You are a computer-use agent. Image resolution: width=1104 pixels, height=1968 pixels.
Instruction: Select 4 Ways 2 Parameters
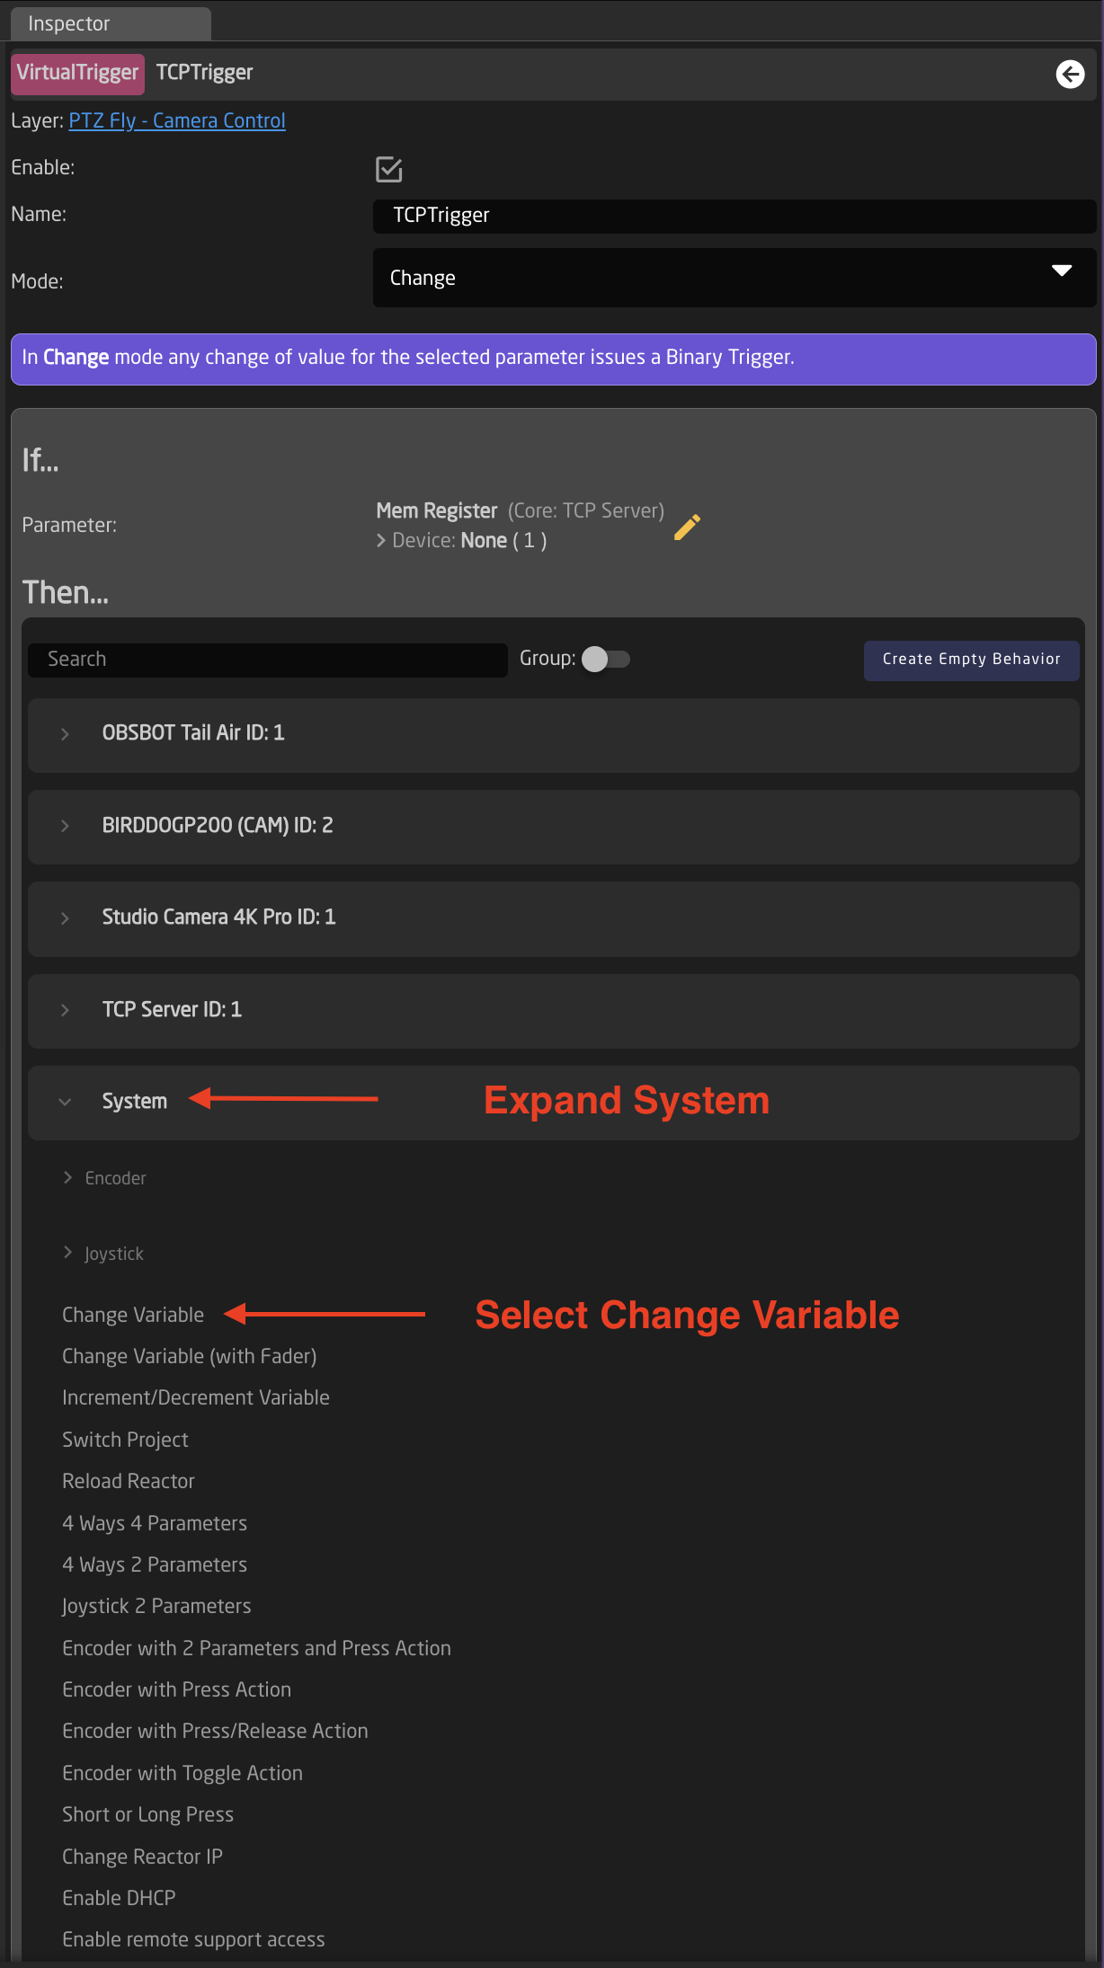click(155, 1565)
